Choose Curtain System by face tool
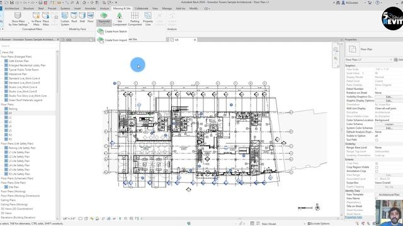The width and height of the screenshot is (403, 226). (x=65, y=19)
